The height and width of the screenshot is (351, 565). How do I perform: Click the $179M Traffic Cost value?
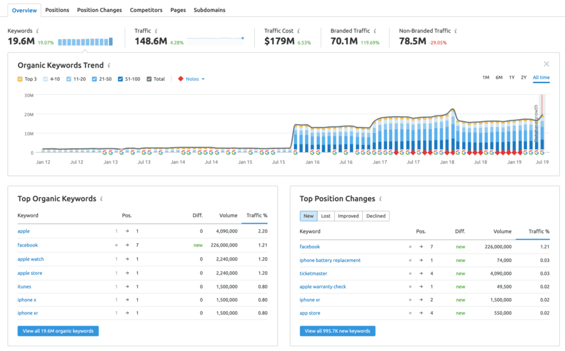(279, 41)
